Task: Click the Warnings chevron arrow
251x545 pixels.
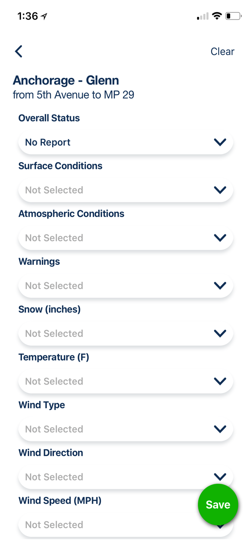Action: pos(220,286)
